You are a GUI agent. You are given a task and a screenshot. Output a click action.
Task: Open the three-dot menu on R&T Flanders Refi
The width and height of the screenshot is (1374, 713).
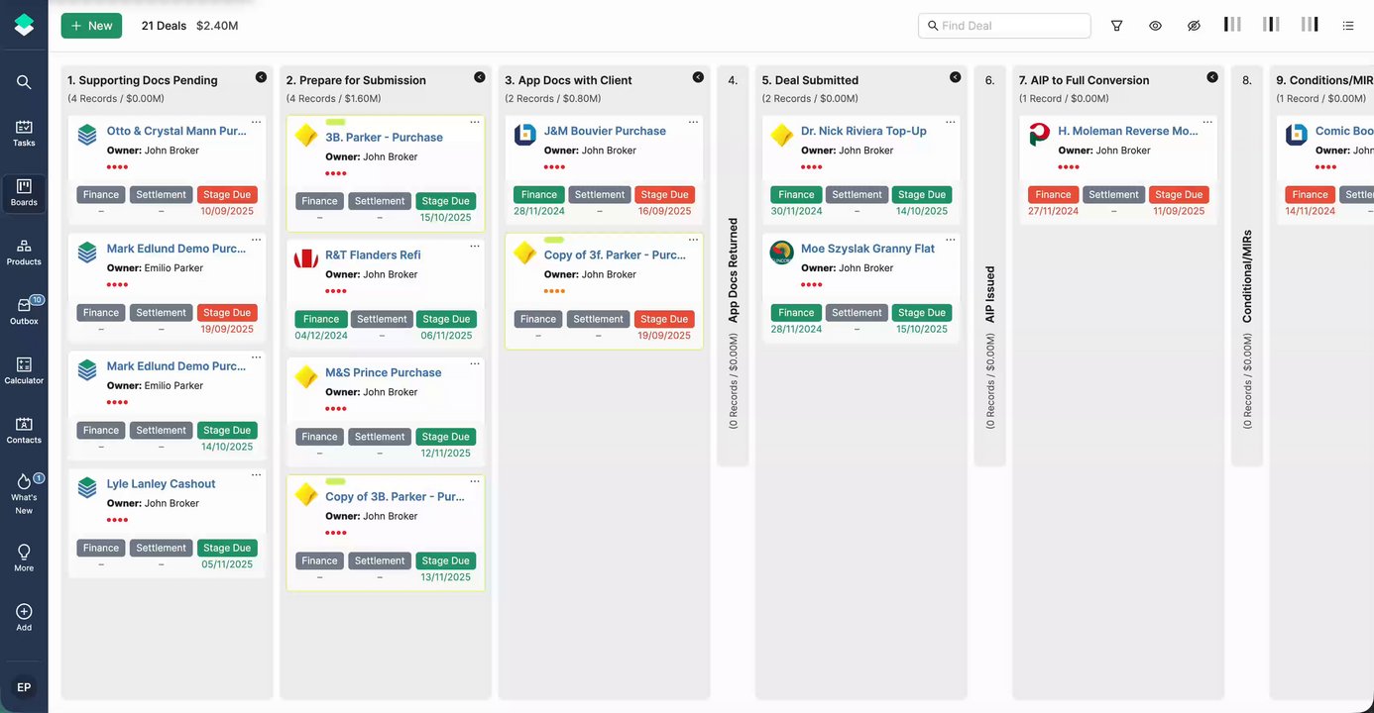(475, 247)
